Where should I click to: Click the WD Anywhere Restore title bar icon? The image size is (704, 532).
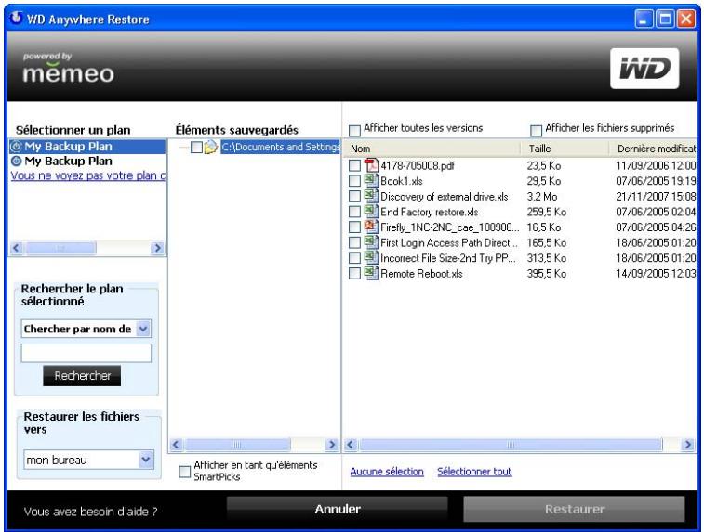tap(16, 19)
